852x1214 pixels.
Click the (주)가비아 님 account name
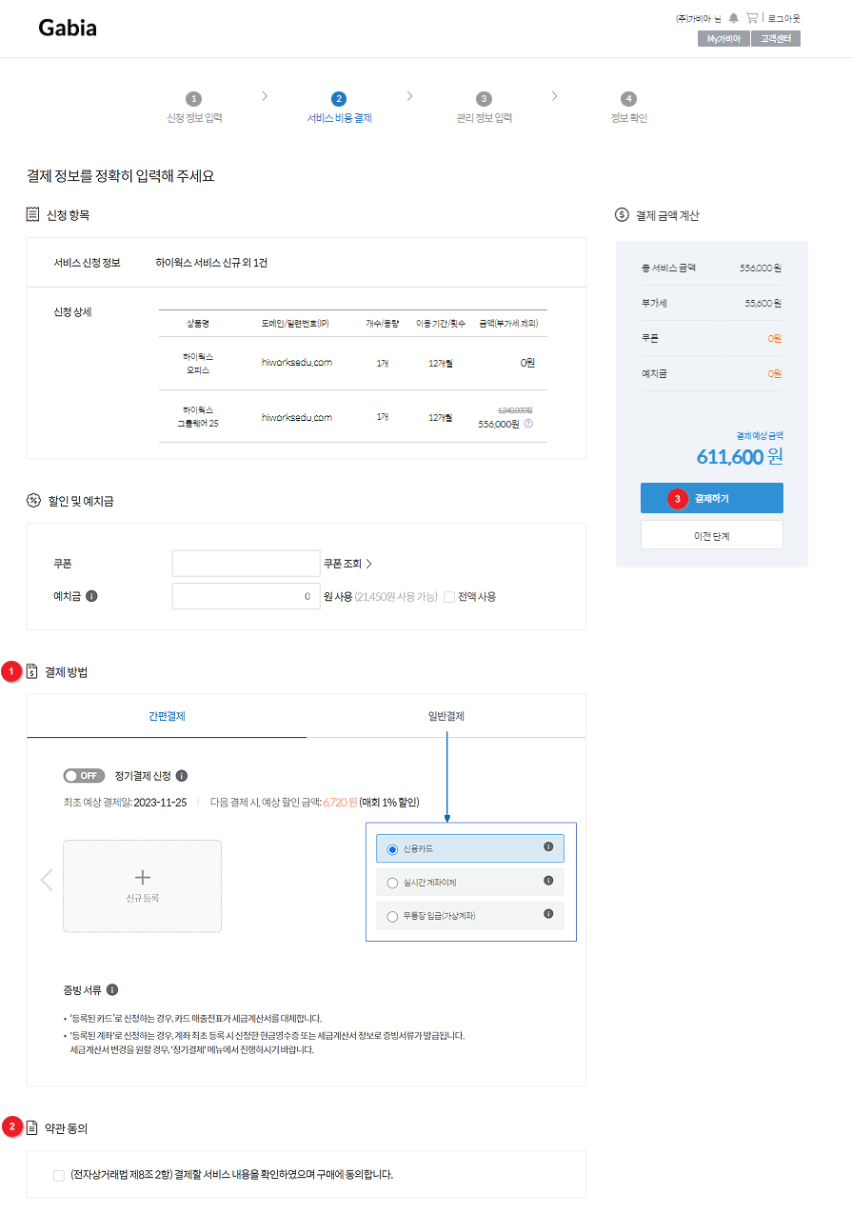[698, 18]
